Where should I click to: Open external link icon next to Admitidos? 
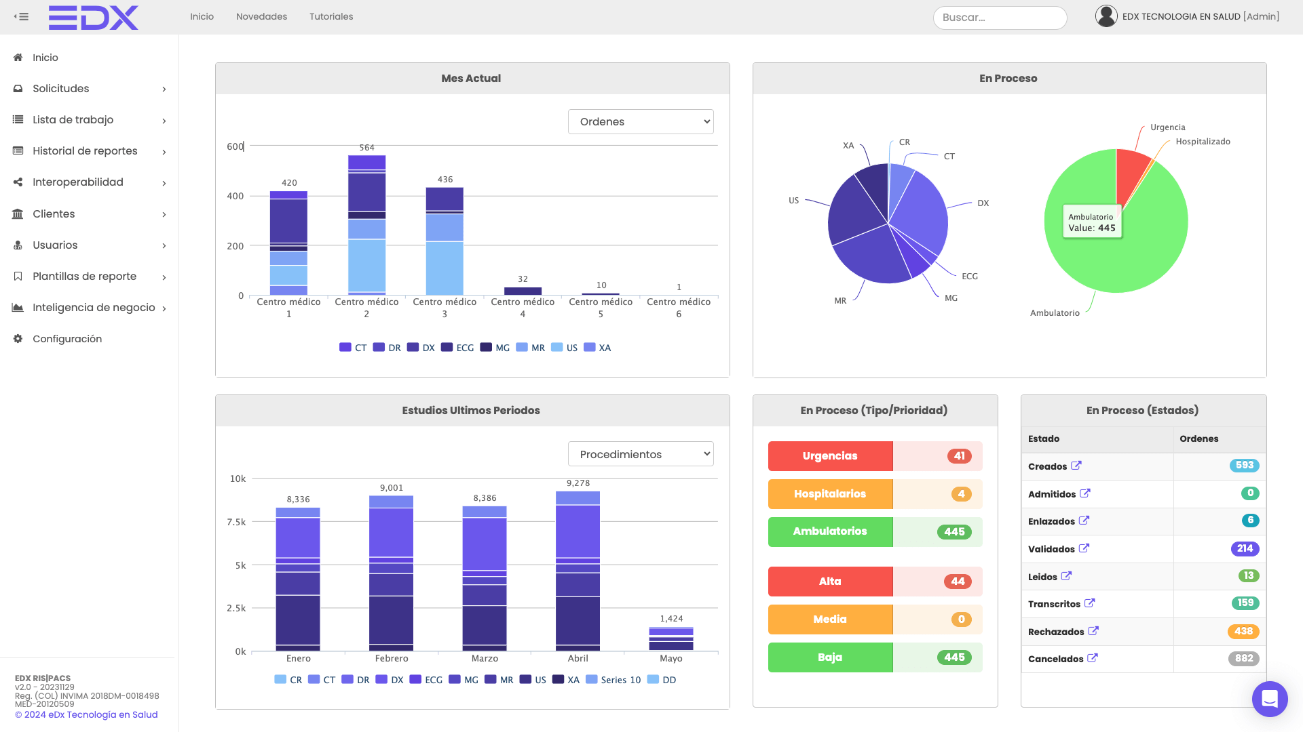[x=1085, y=493]
